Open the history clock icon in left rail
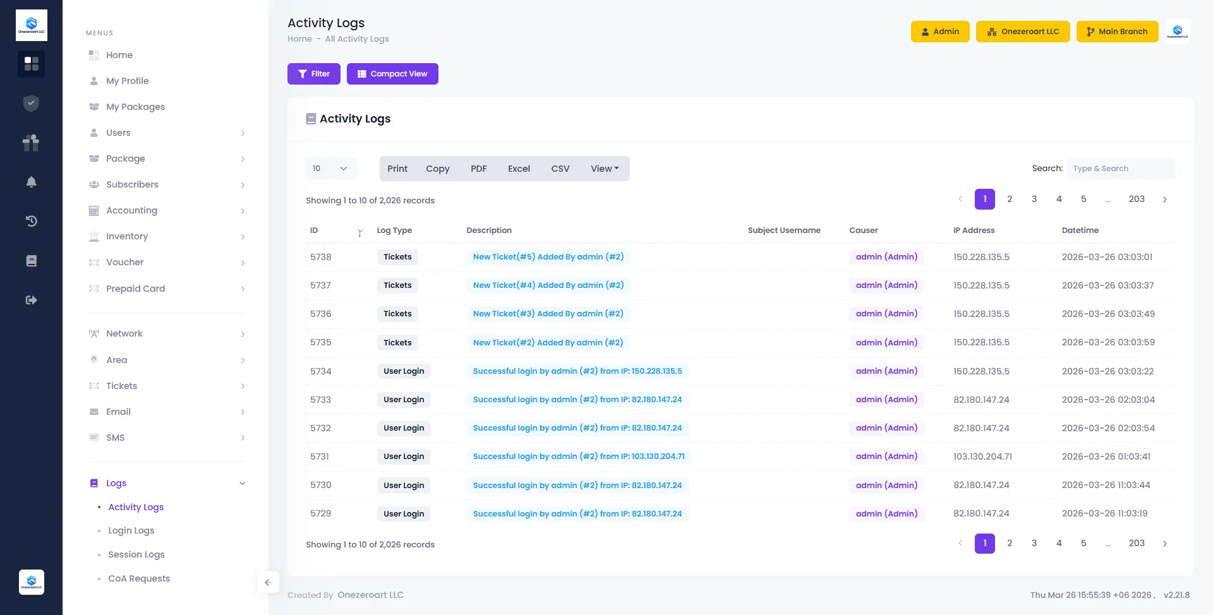 [31, 221]
